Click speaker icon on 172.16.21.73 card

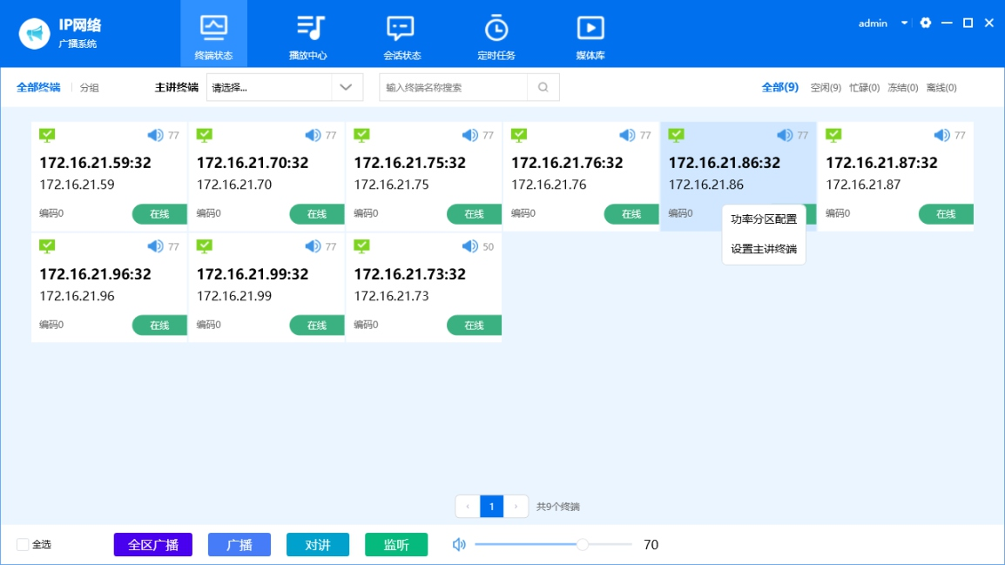pyautogui.click(x=469, y=246)
